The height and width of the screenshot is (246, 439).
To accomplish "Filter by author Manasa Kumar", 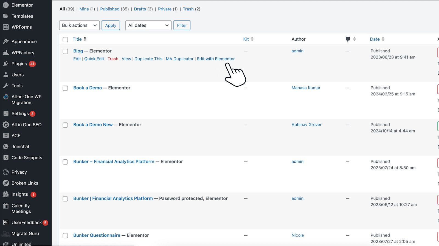I will click(306, 88).
